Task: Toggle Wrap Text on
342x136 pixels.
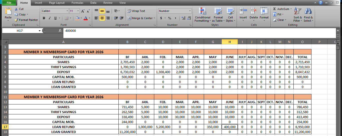Action: click(x=136, y=11)
